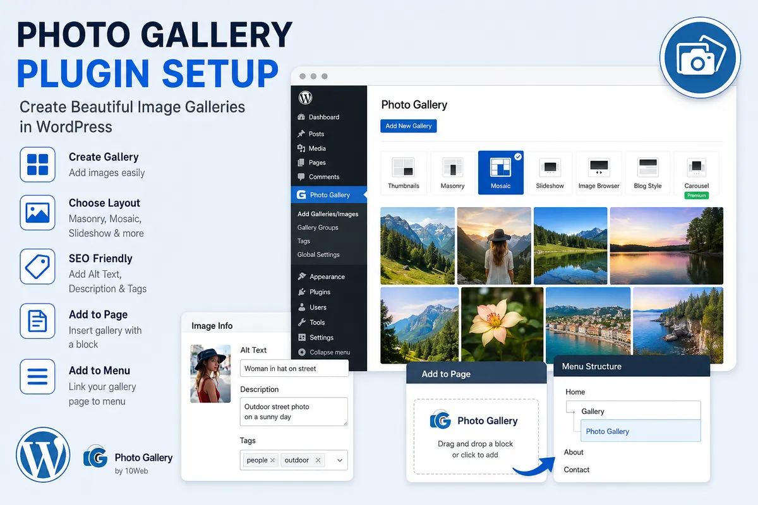
Task: Click the camera badge icon at top right
Action: click(x=700, y=57)
